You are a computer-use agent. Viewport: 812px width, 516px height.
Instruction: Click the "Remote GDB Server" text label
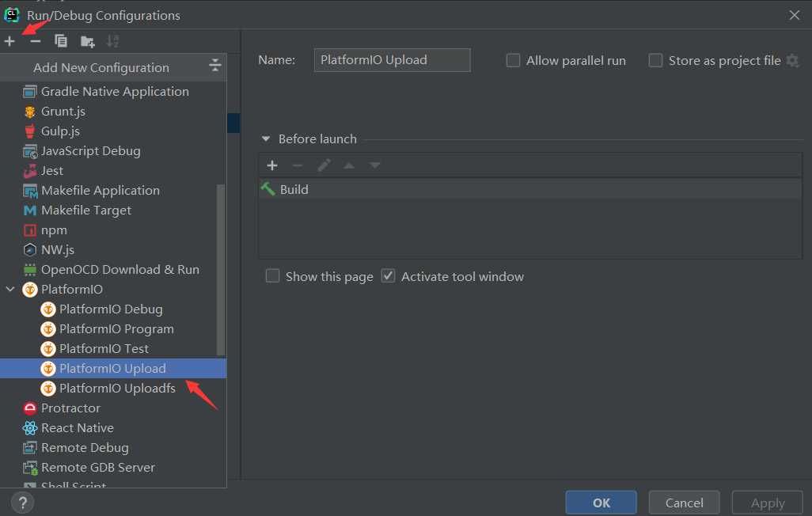tap(98, 467)
